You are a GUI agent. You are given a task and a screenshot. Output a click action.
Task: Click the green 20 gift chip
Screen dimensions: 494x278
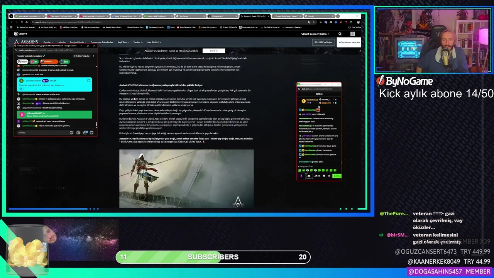tap(65, 61)
